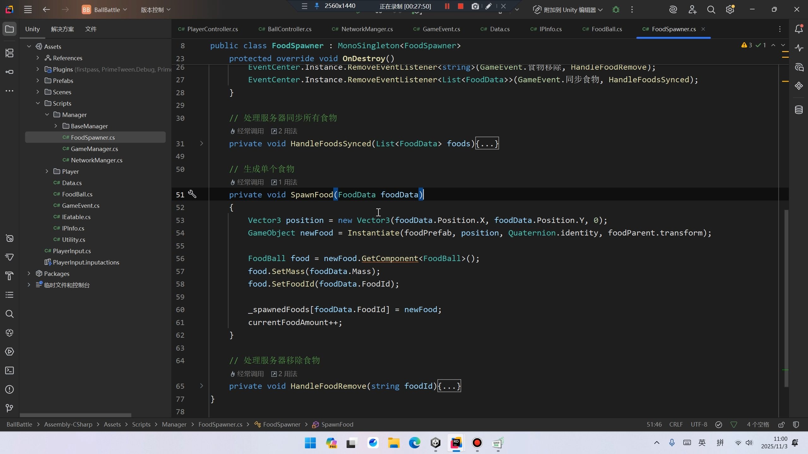Expand the folded HandleFoodsSynced method

pyautogui.click(x=202, y=143)
